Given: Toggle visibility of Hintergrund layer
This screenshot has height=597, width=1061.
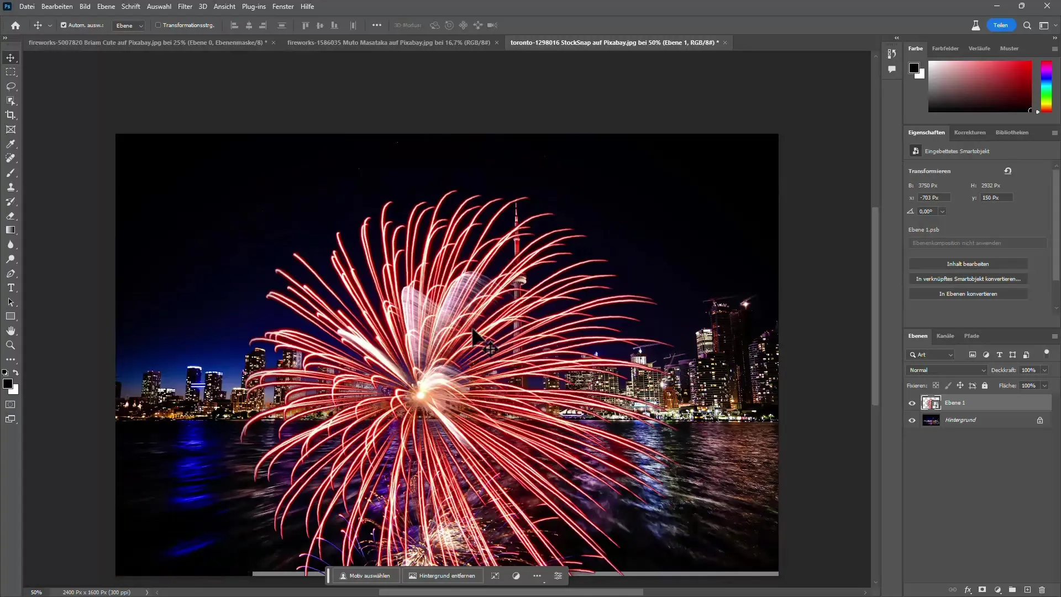Looking at the screenshot, I should (x=911, y=420).
